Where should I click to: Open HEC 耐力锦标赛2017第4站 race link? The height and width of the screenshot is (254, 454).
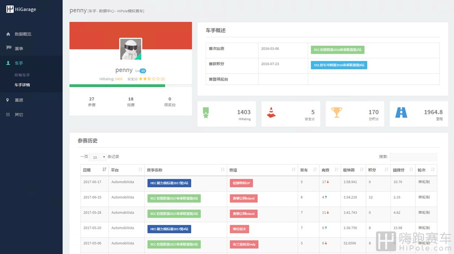coord(169,229)
